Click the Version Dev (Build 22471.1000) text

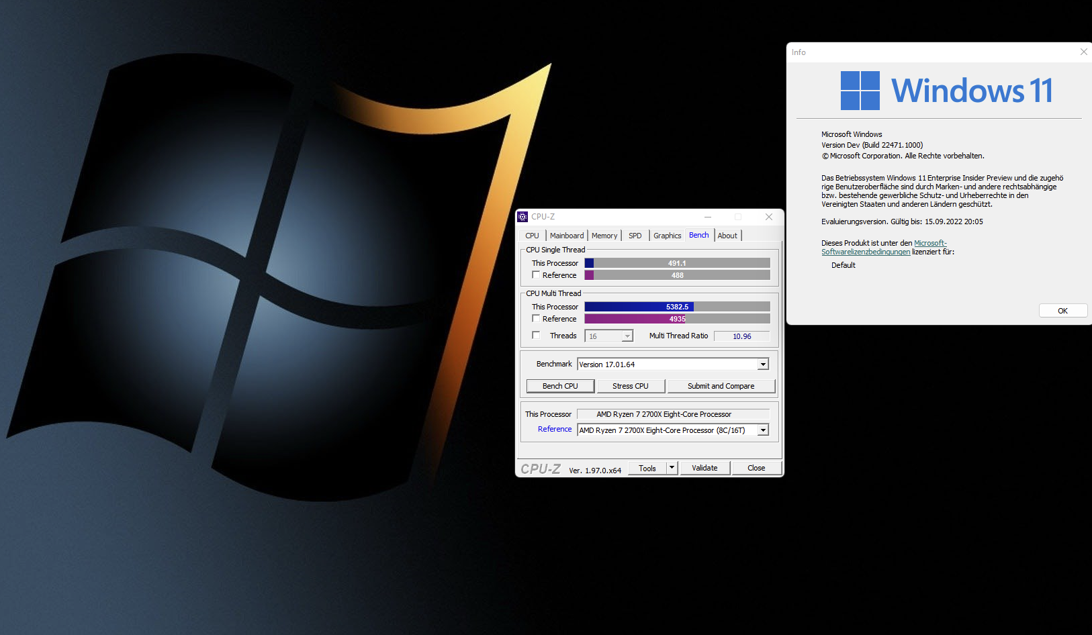coord(872,145)
